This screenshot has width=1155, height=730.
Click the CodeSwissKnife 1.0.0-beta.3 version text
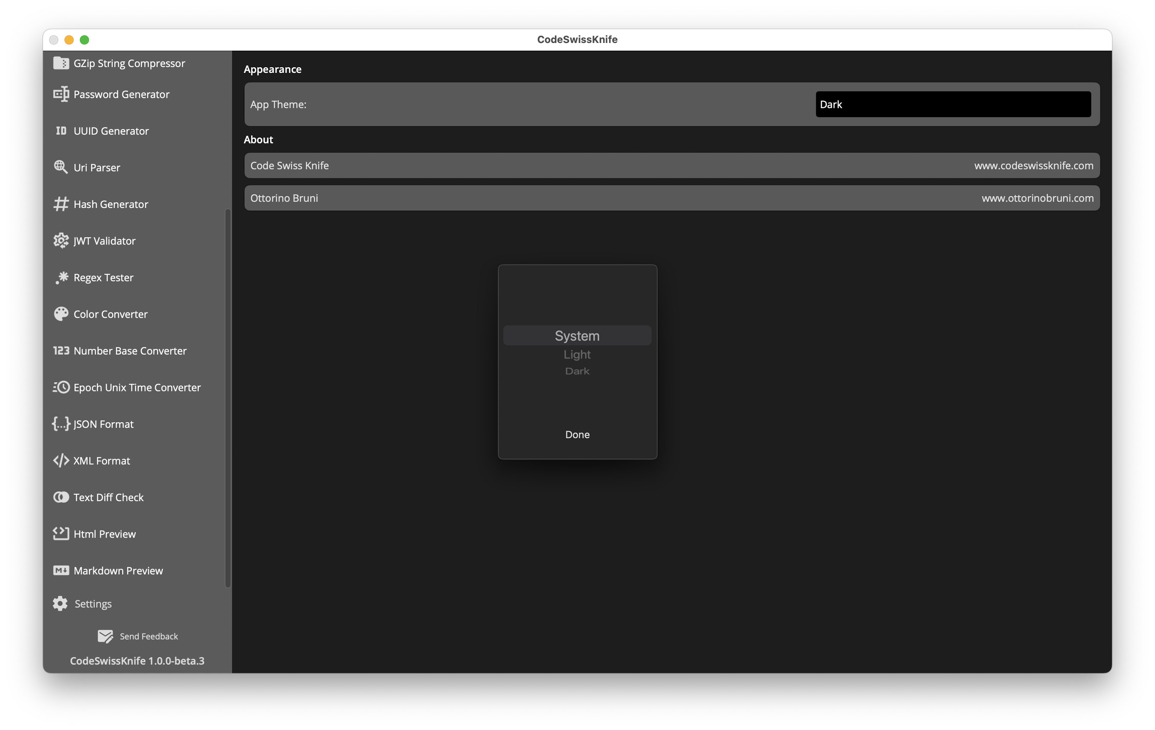pos(137,661)
